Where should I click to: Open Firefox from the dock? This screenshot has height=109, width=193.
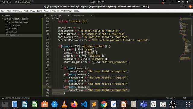pos(74,104)
